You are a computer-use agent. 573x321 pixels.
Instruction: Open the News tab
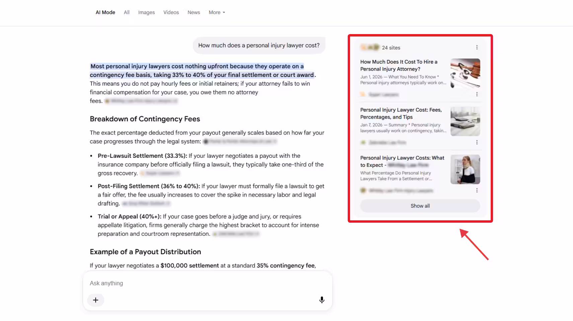tap(194, 12)
